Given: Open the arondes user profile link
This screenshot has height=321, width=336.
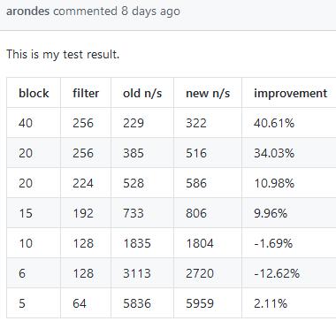Looking at the screenshot, I should point(28,11).
